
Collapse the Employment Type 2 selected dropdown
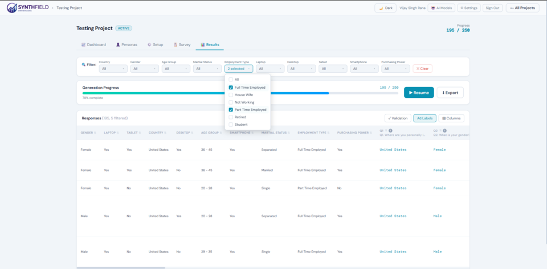click(239, 69)
